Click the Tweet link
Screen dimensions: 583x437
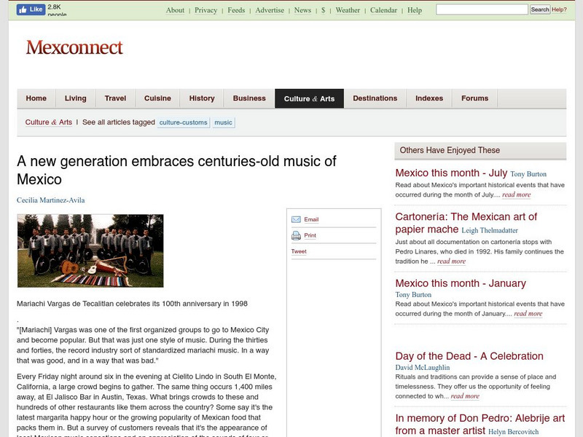[x=299, y=251]
